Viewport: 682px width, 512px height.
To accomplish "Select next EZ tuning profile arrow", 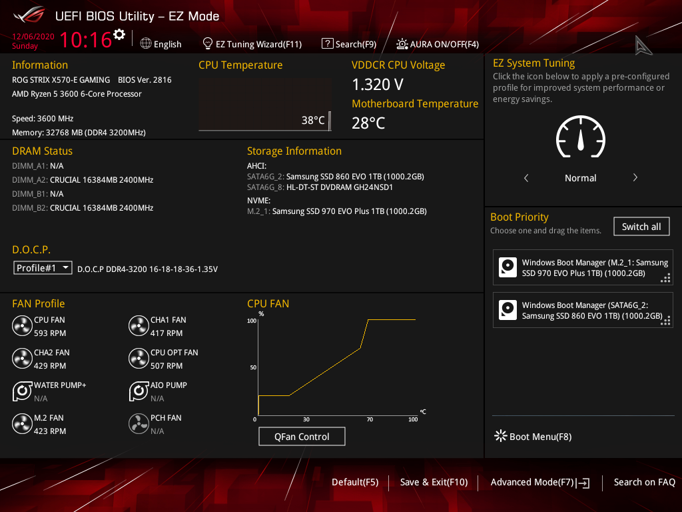I will (635, 177).
